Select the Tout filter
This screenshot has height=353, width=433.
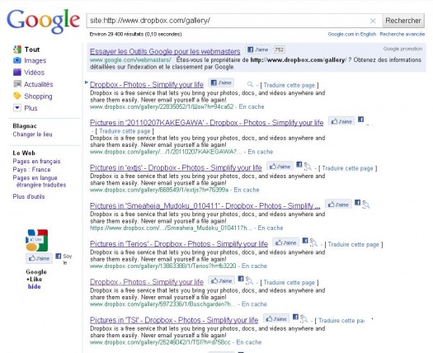[32, 49]
